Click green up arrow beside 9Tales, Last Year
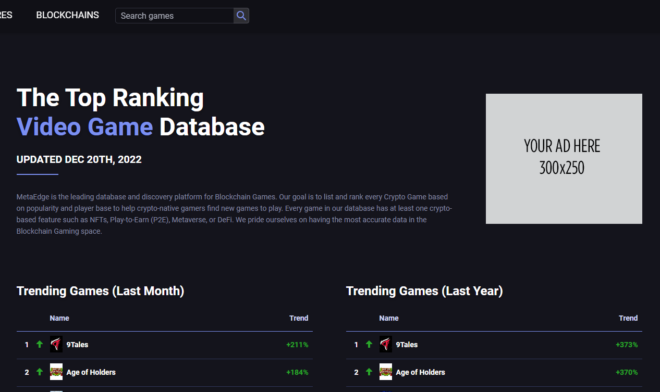This screenshot has width=660, height=392. tap(369, 345)
